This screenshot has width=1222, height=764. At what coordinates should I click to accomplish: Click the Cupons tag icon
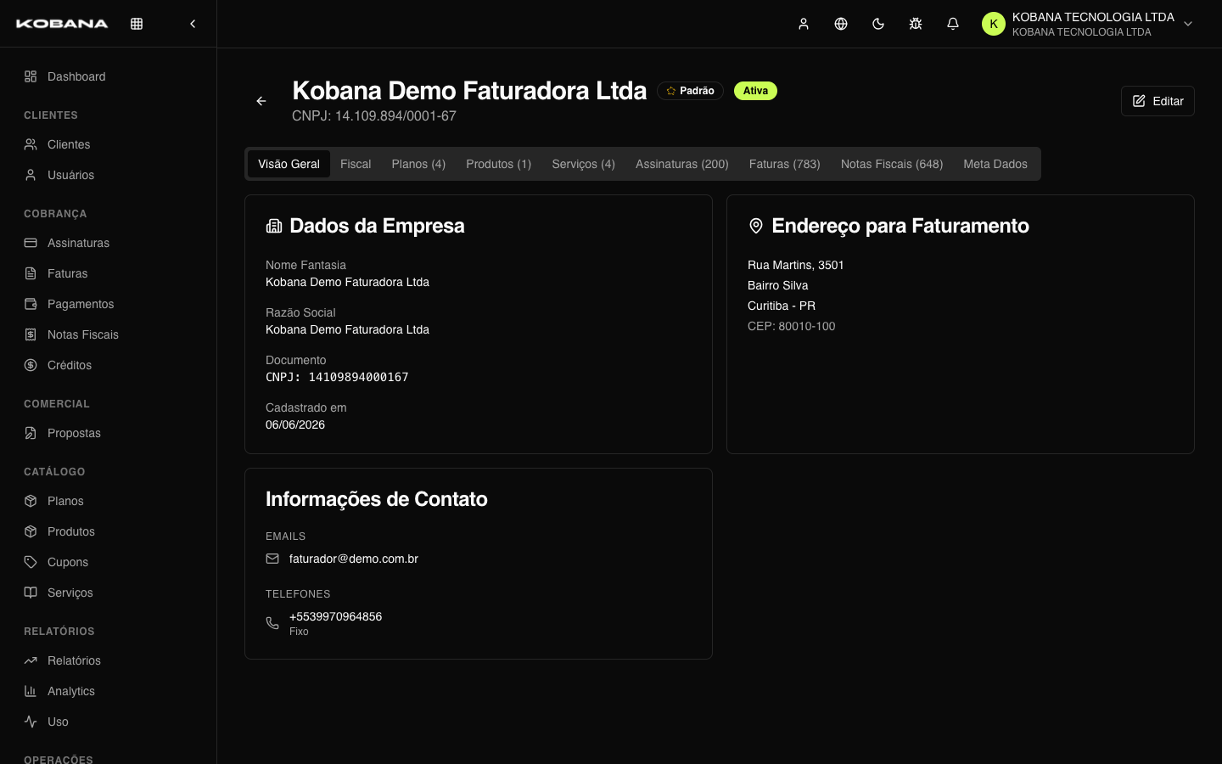(31, 562)
